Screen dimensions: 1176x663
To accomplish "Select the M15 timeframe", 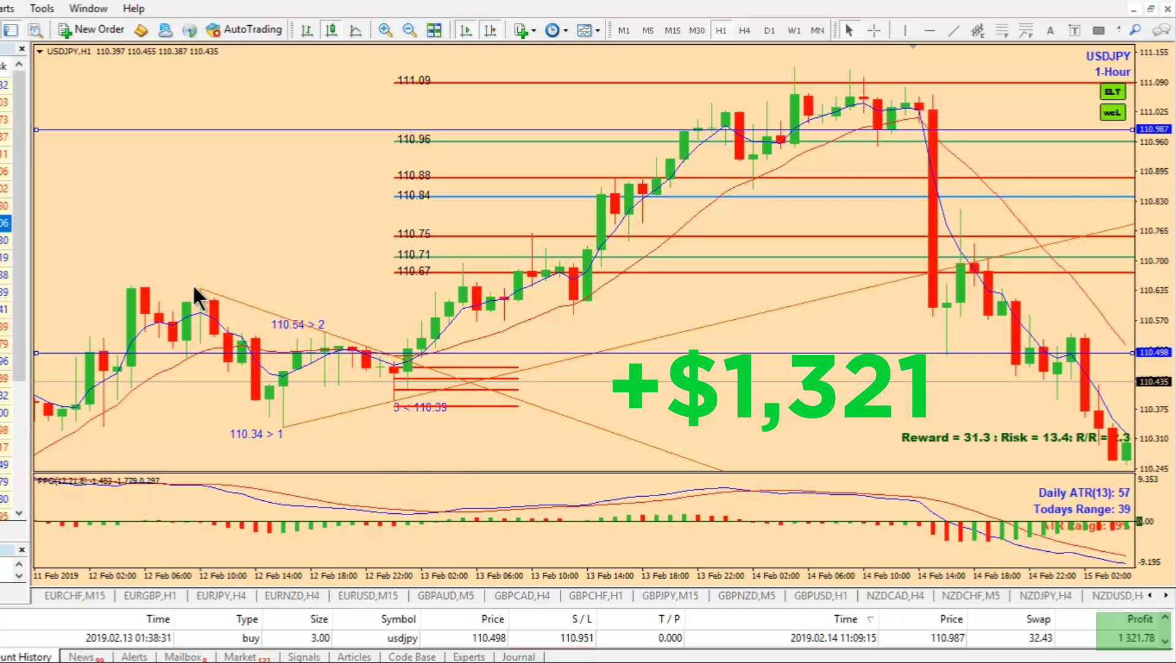I will pos(672,30).
